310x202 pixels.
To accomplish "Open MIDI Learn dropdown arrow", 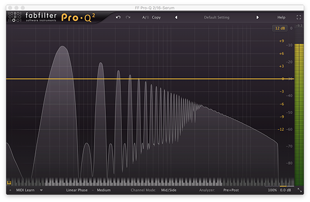I will (x=41, y=190).
